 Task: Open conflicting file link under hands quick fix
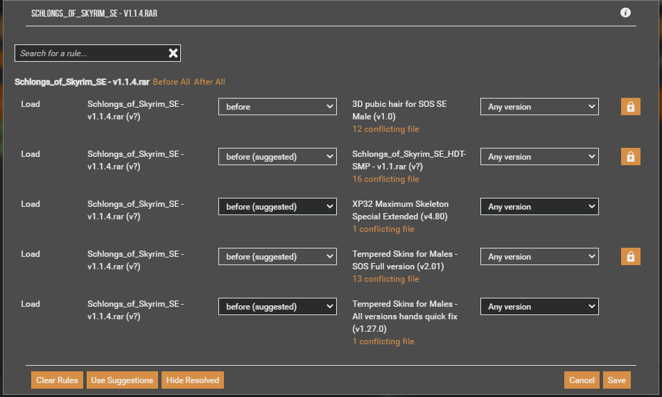pos(383,341)
